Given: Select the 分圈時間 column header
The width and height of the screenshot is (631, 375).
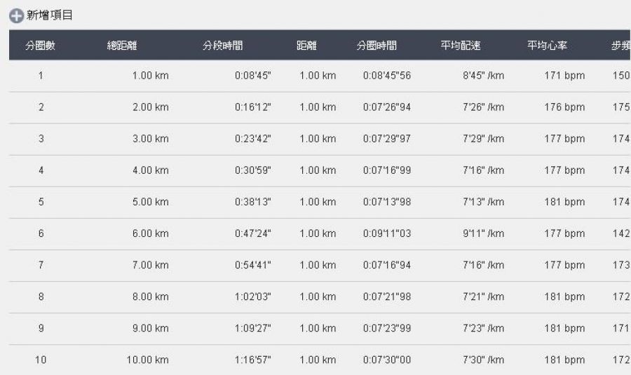Looking at the screenshot, I should 376,46.
